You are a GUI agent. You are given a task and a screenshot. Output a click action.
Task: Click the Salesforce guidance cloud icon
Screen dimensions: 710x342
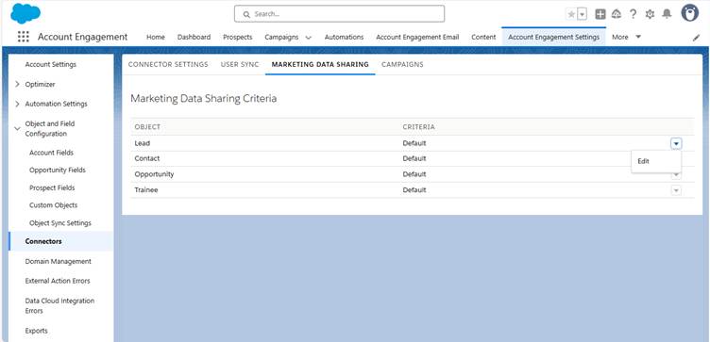(617, 14)
